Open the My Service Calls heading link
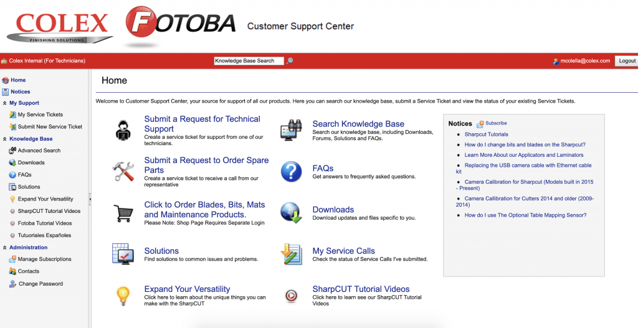 [344, 251]
